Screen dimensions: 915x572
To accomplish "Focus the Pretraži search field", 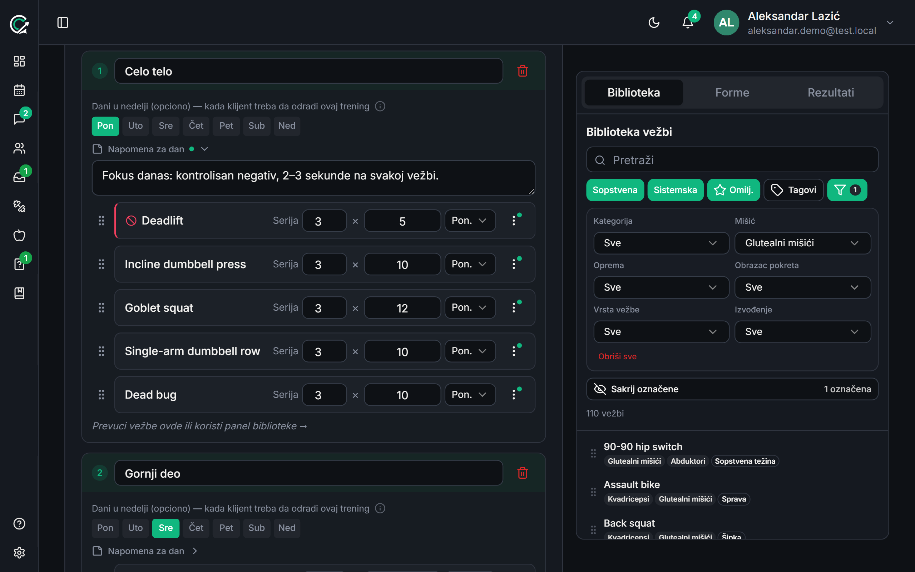I will click(x=732, y=160).
